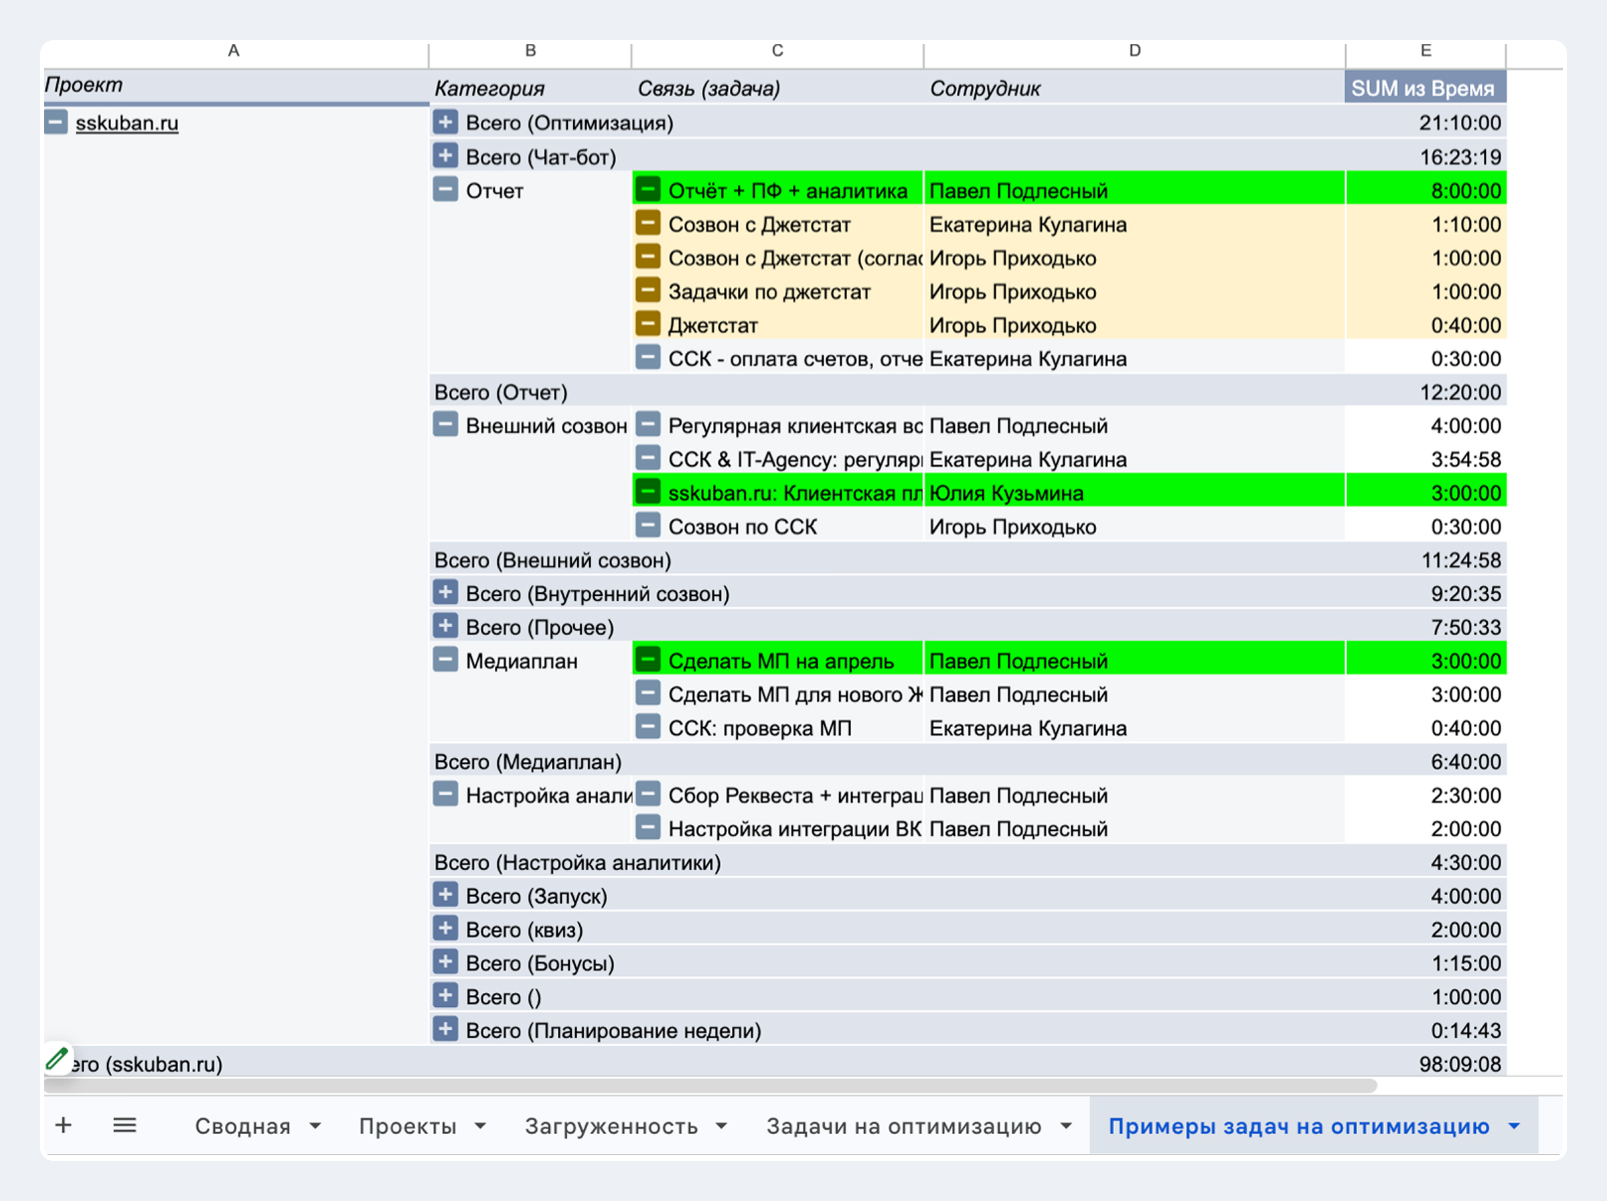Click the add new sheet plus icon
The image size is (1607, 1201).
pyautogui.click(x=63, y=1125)
